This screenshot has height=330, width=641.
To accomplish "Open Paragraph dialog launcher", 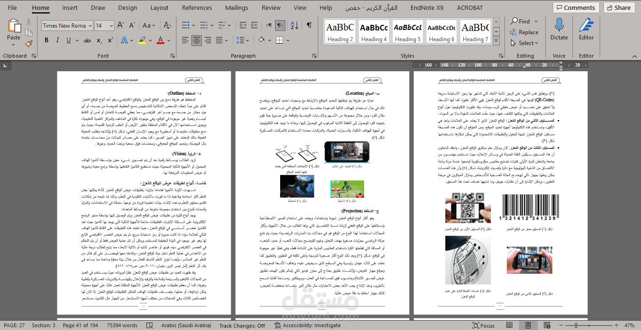I will coord(315,56).
